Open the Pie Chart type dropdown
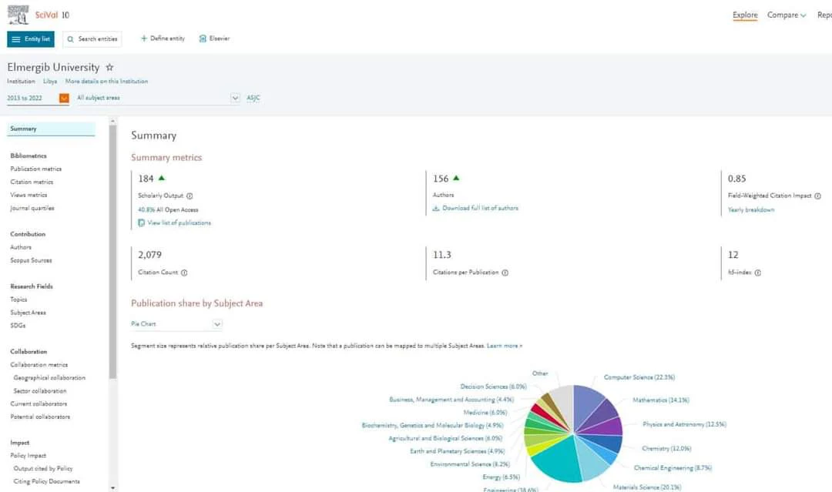 pos(176,324)
